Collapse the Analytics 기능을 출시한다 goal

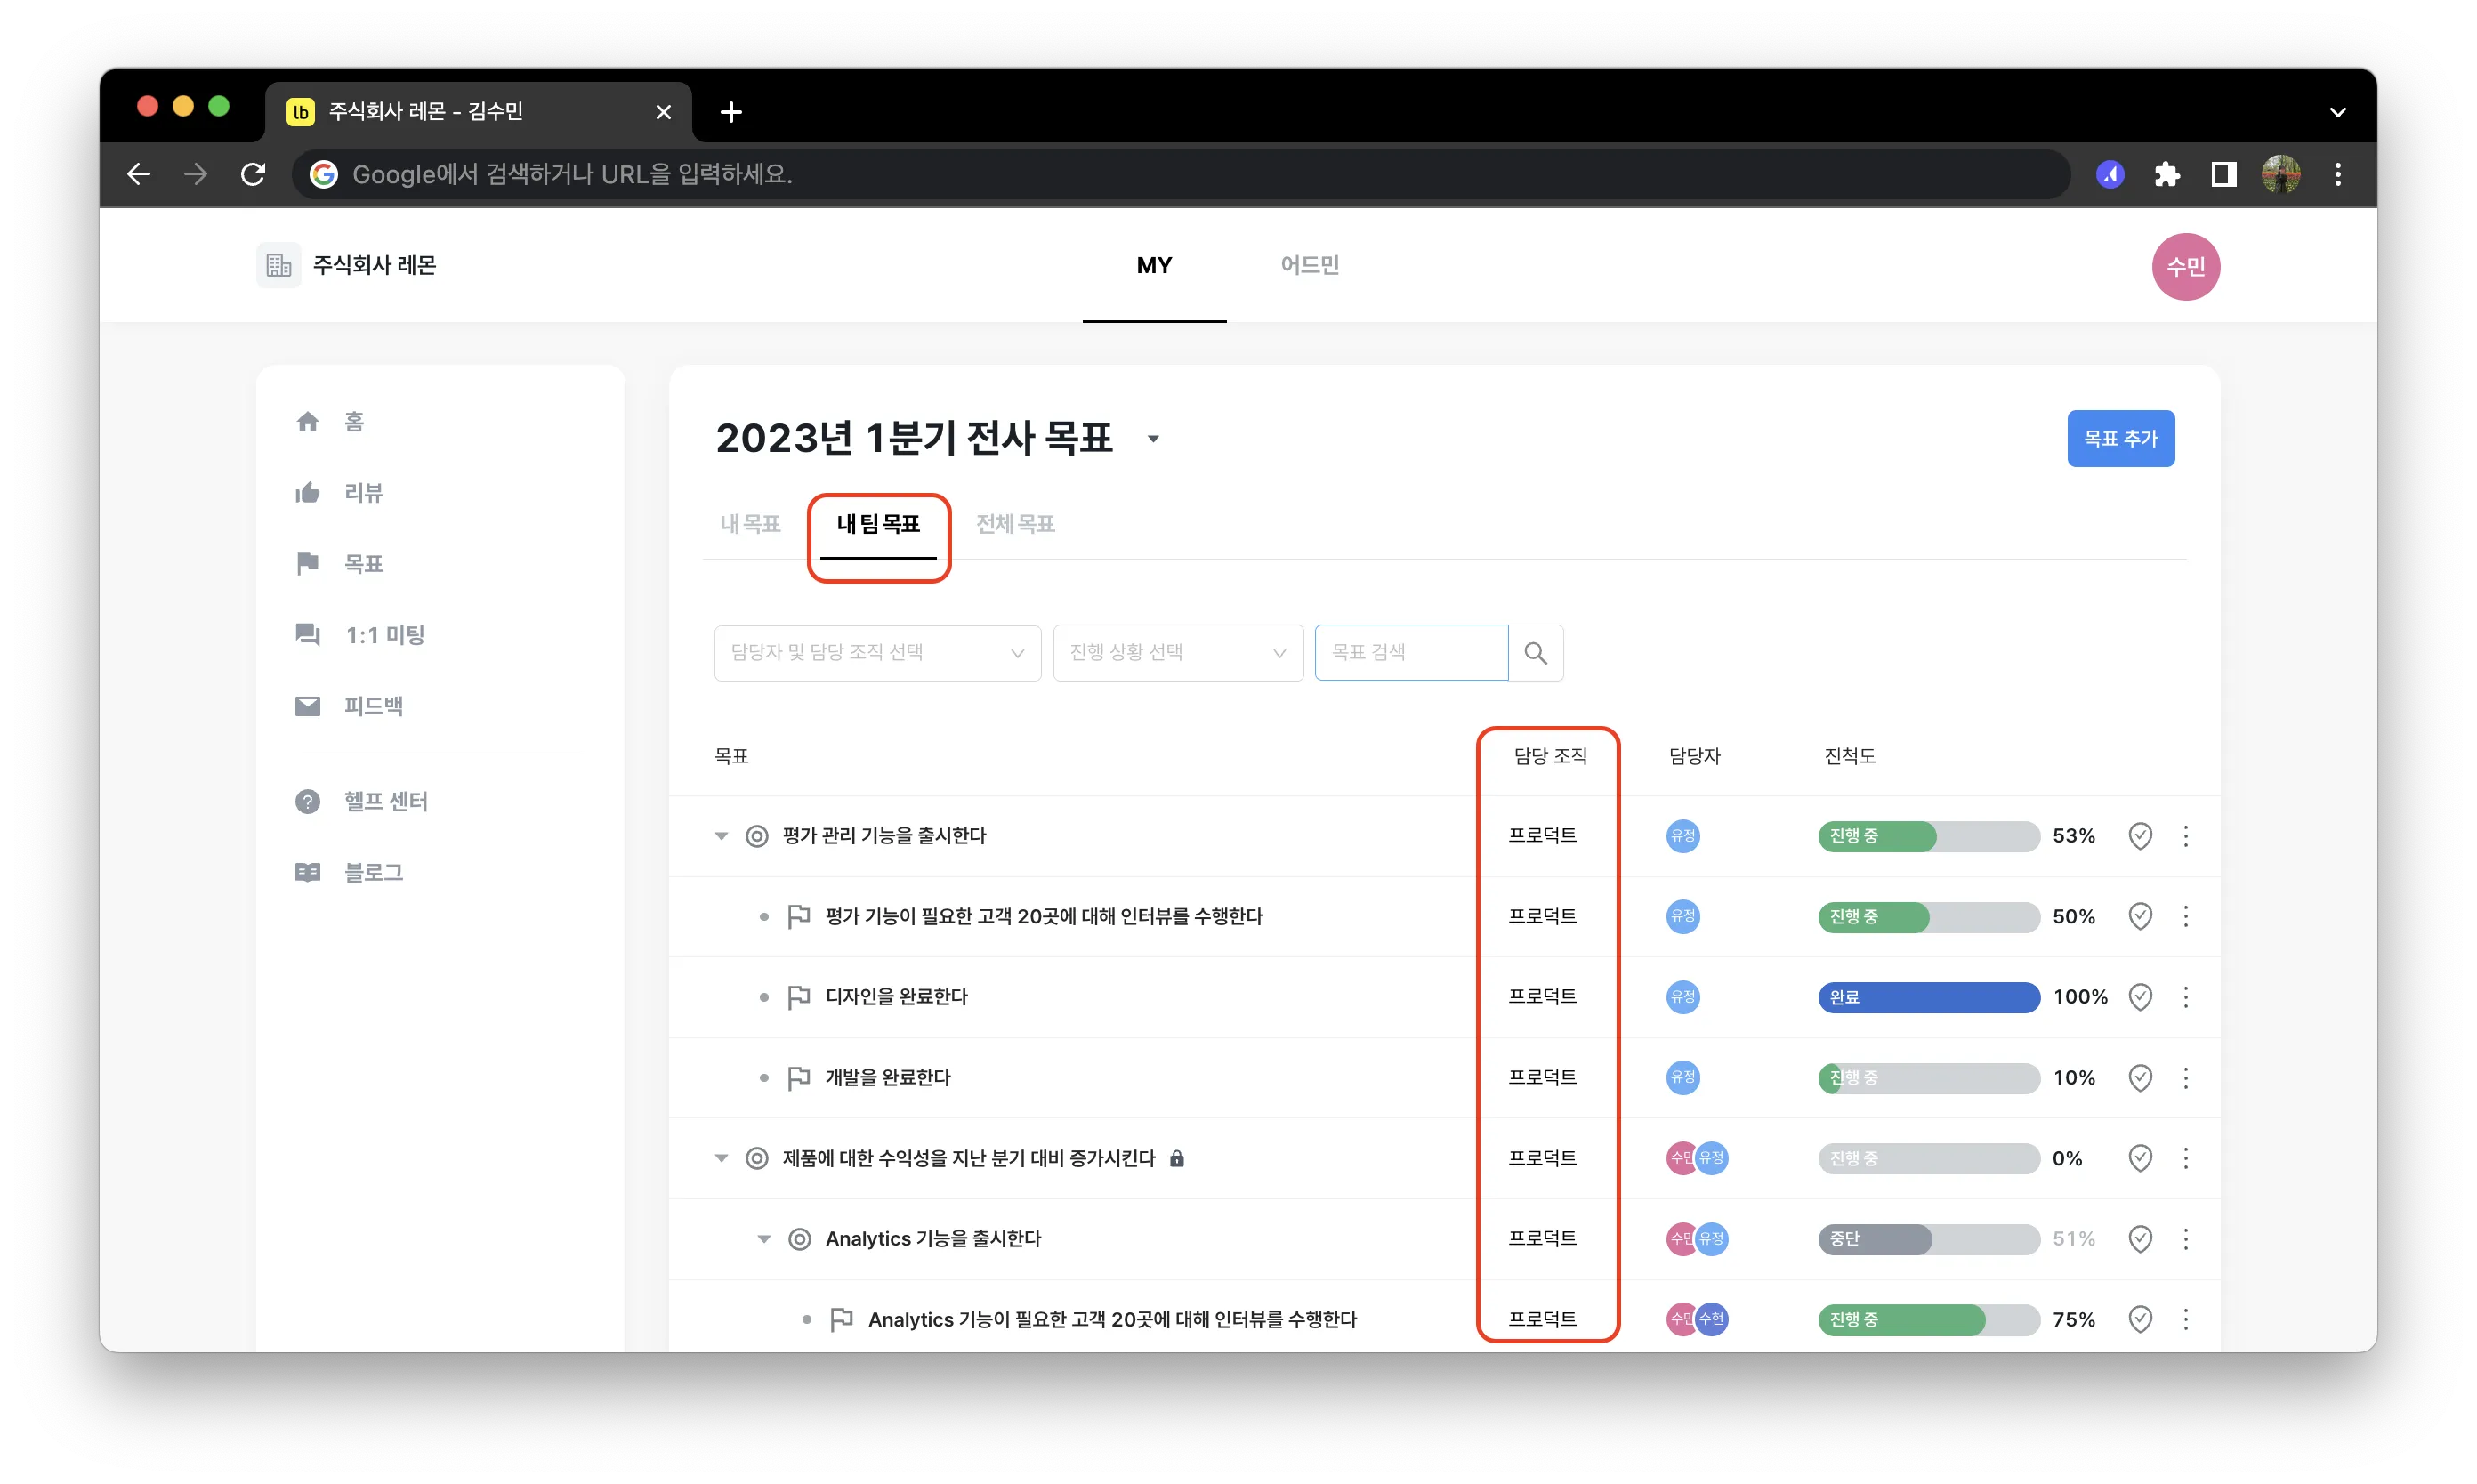coord(764,1239)
